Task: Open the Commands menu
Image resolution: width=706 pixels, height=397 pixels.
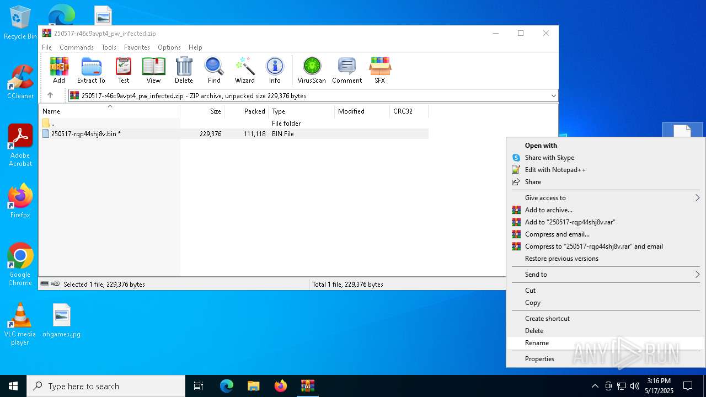Action: [x=77, y=47]
